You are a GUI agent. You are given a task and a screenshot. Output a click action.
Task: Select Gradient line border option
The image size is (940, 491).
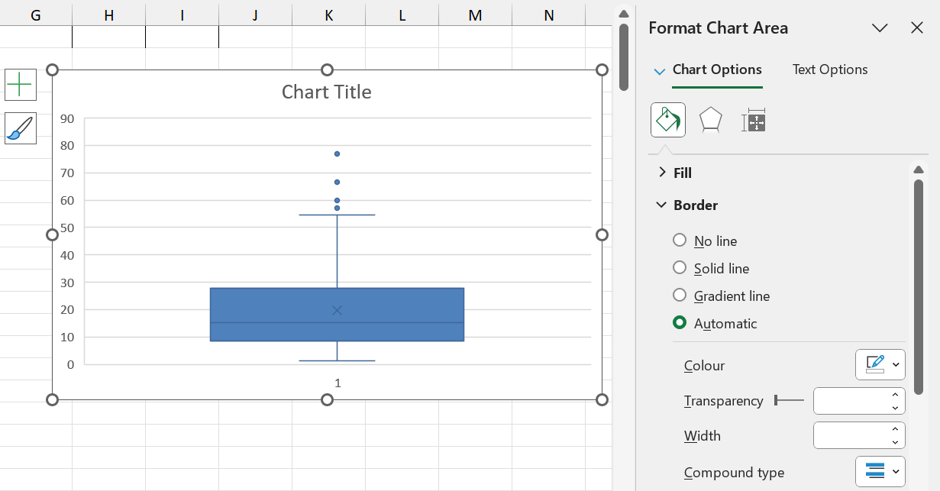[680, 296]
